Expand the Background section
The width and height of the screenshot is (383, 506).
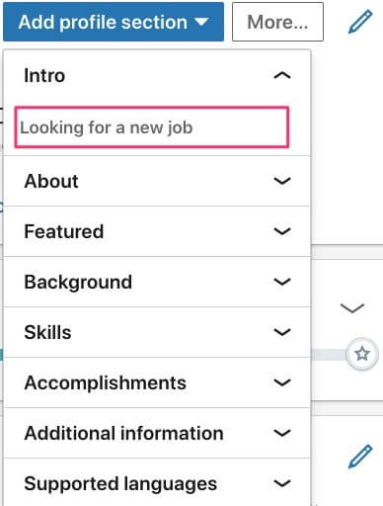(157, 282)
